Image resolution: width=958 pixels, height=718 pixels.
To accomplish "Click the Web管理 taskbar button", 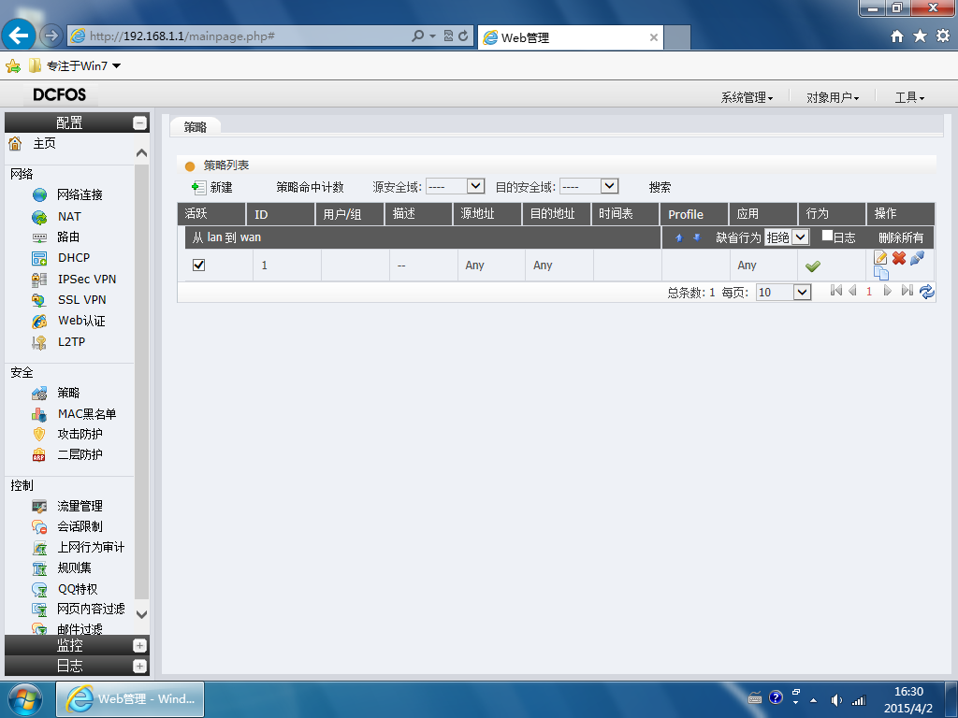I will (130, 699).
